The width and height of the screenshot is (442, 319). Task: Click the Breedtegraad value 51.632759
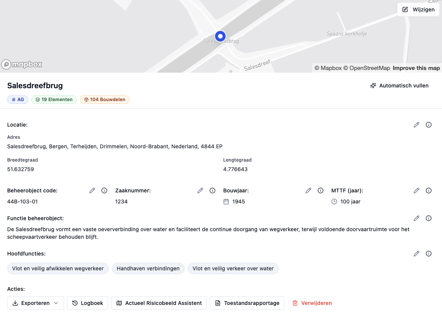(21, 169)
